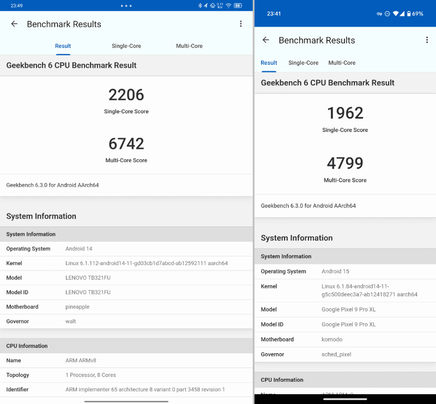436x404 pixels.
Task: Tap the back arrow on the left screenshot
Action: click(x=14, y=24)
